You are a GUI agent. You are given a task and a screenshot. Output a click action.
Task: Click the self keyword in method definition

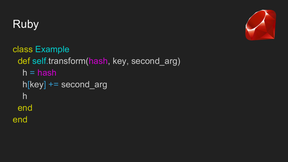click(x=39, y=61)
